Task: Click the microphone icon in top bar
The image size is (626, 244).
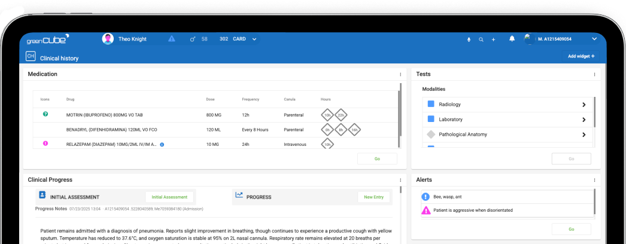Action: pyautogui.click(x=469, y=39)
